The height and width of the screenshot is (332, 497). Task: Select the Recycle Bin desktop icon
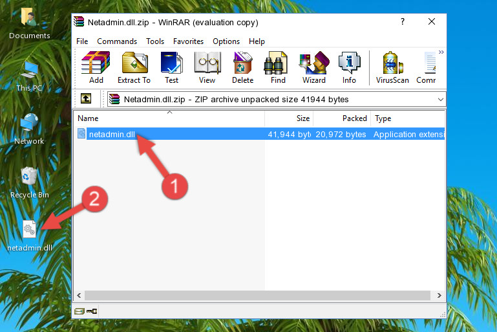(x=30, y=183)
